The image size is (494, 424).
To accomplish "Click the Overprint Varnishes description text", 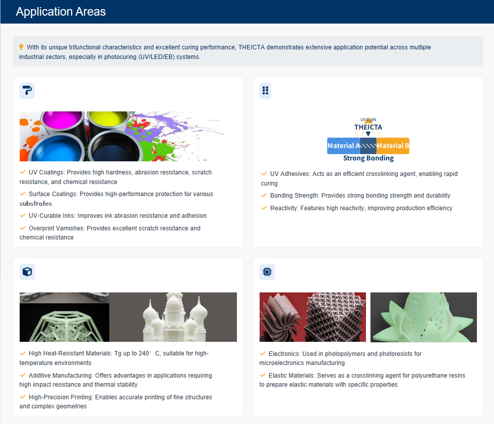I will click(110, 233).
